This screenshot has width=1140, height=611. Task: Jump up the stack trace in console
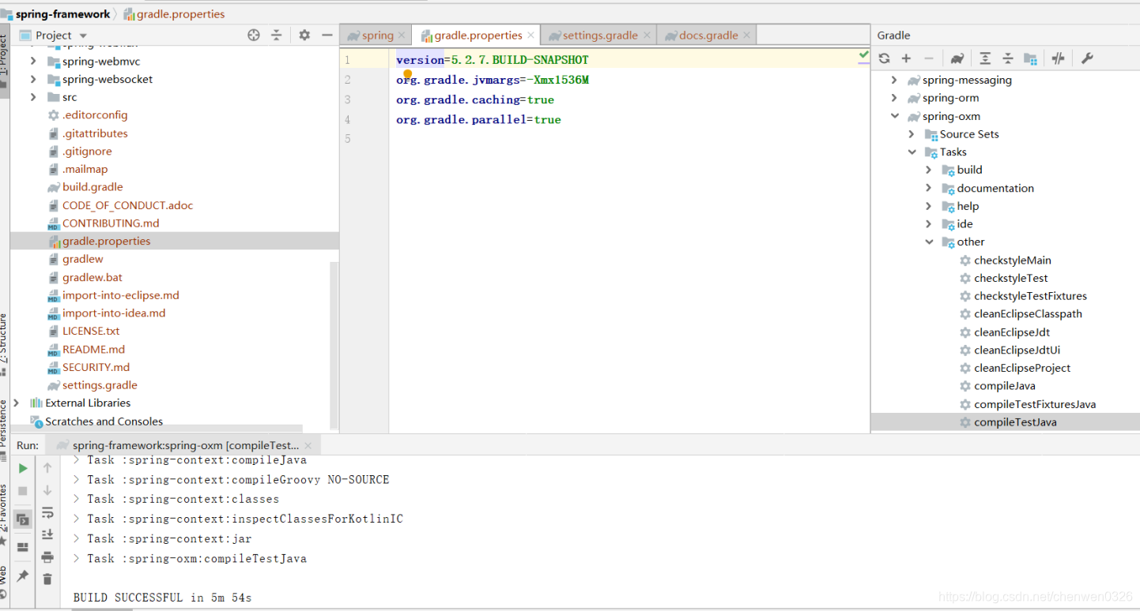click(x=47, y=468)
